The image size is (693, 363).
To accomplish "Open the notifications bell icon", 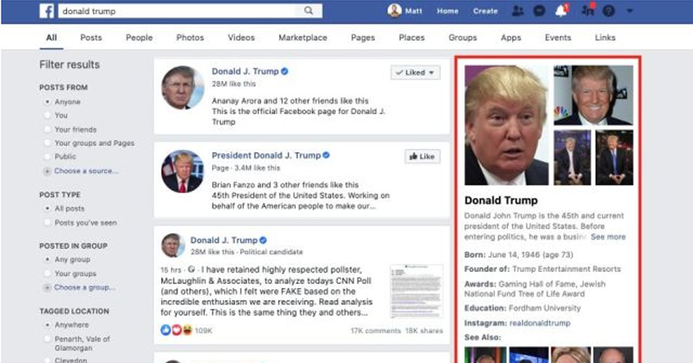I will pyautogui.click(x=561, y=11).
